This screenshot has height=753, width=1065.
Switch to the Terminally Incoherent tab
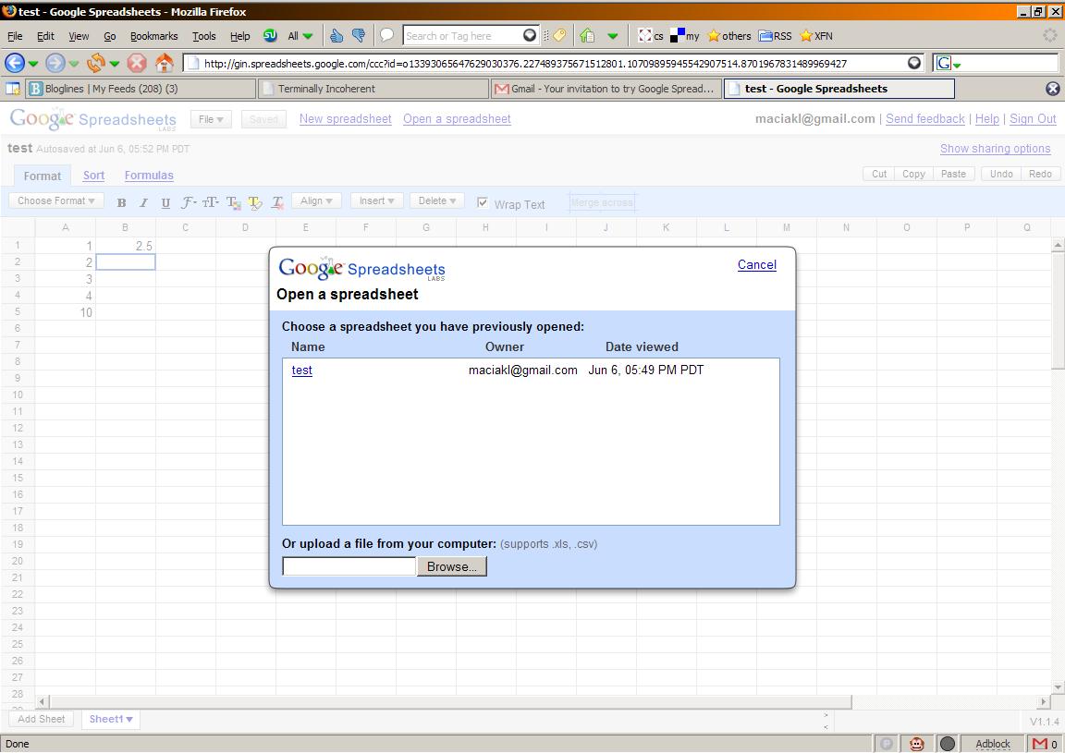coord(374,89)
